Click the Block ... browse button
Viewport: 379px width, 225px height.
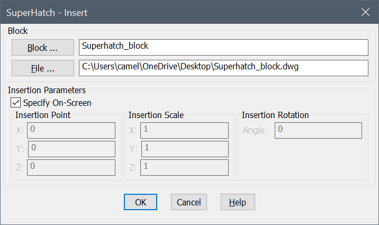tap(43, 48)
